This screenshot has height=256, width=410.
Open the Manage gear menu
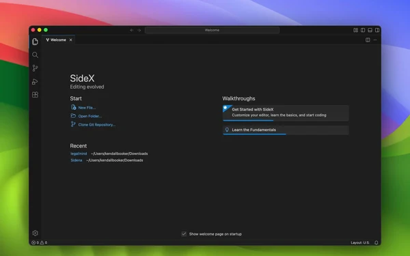pos(35,233)
